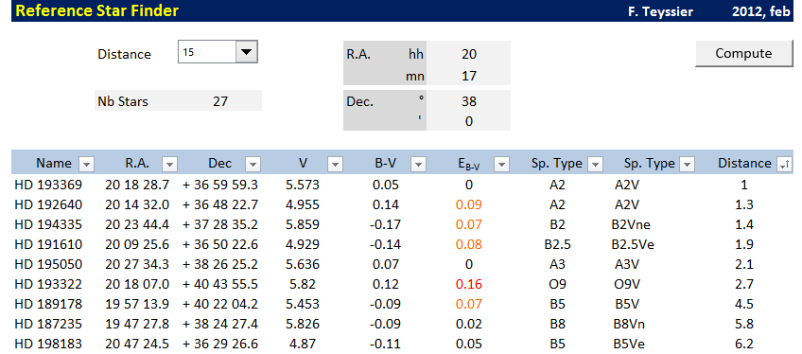The width and height of the screenshot is (802, 354).
Task: Select the red 0.16 reddening value
Action: (468, 284)
